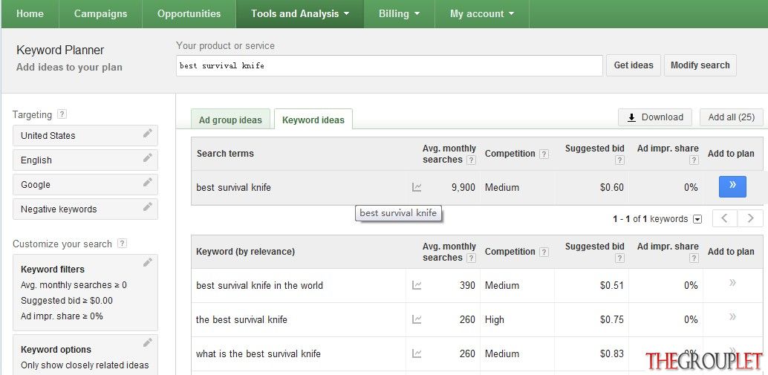Image resolution: width=768 pixels, height=375 pixels.
Task: Click 'what is the best survival knife' keyword
Action: click(258, 353)
